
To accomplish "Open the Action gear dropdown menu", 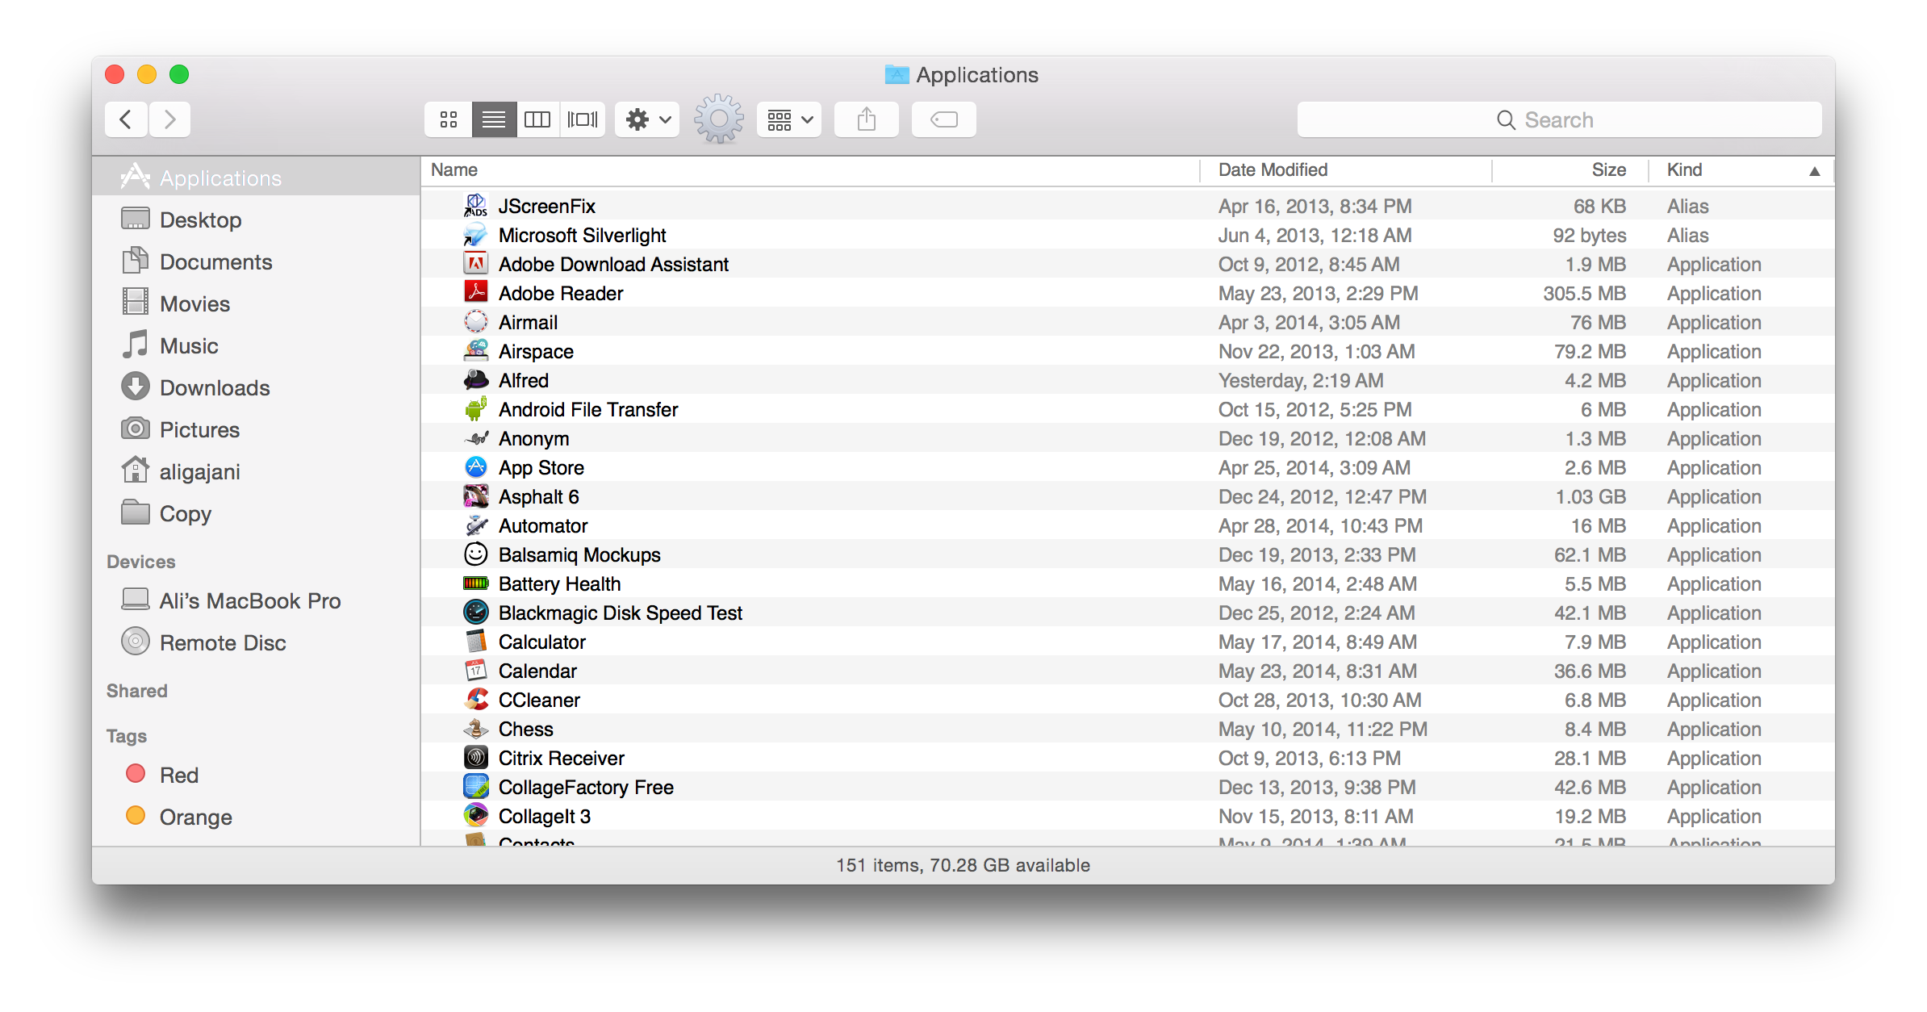I will (x=648, y=119).
